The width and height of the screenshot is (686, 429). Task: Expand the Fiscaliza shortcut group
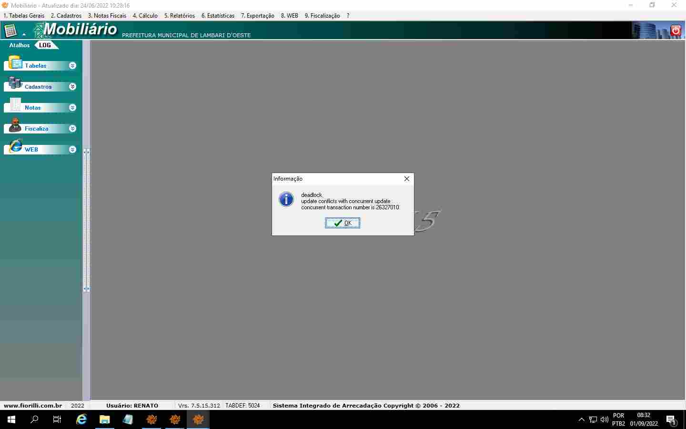72,129
